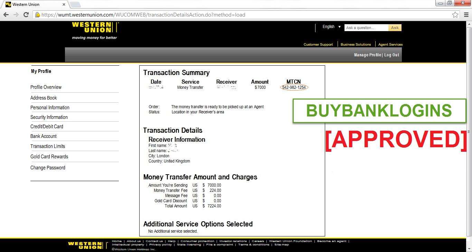Screen dimensions: 472x252
Task: Open Chrome menu hamburger icon
Action: click(465, 15)
